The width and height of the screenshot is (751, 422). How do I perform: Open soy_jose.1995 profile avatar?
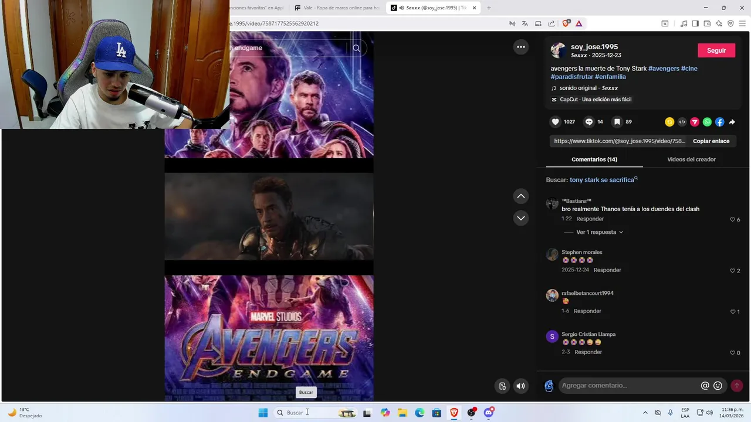558,50
